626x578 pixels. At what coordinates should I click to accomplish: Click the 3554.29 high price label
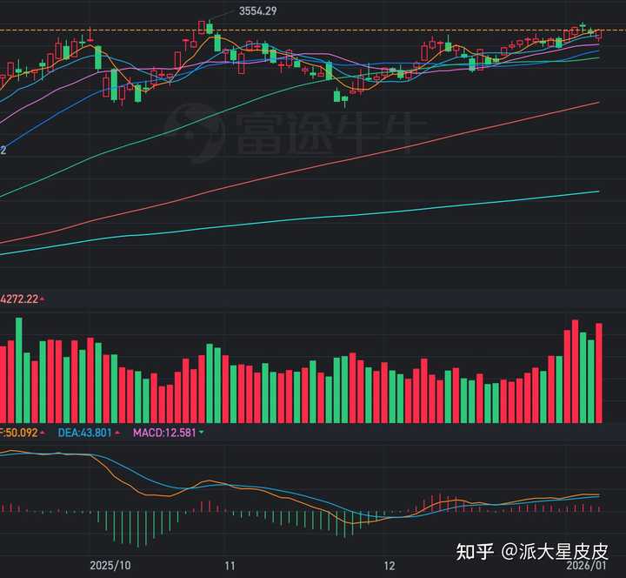click(x=258, y=10)
